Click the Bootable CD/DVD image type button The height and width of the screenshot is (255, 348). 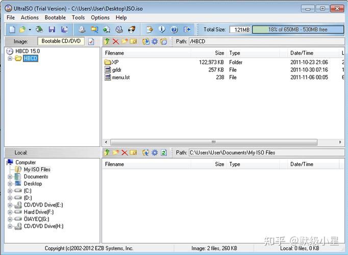(x=61, y=41)
